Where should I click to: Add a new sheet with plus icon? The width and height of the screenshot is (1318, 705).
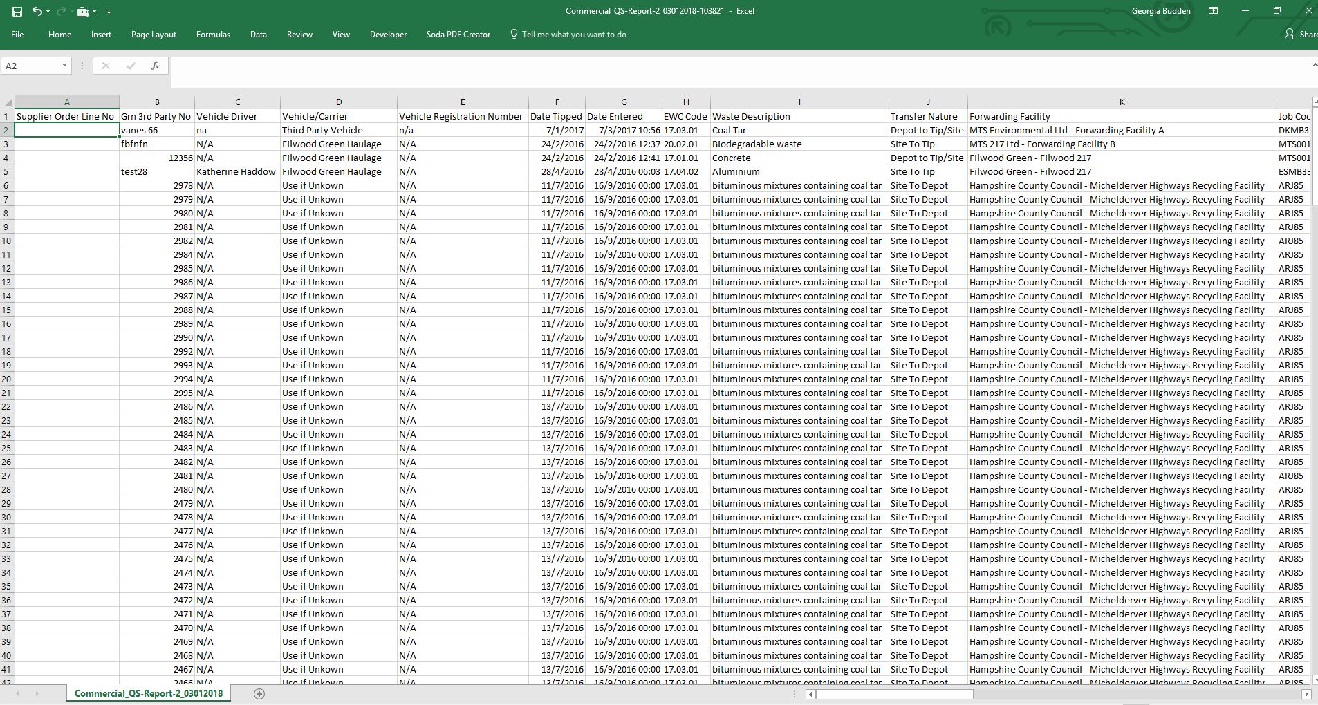pyautogui.click(x=259, y=694)
